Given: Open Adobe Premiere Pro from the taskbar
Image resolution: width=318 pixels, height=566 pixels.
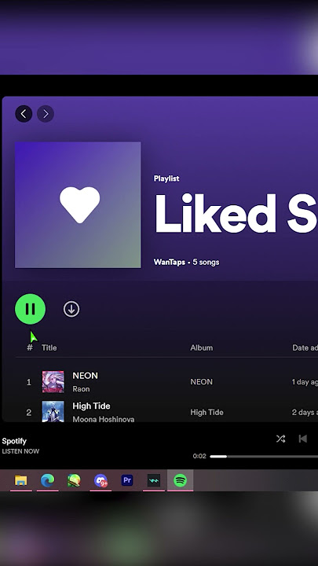Looking at the screenshot, I should (127, 480).
